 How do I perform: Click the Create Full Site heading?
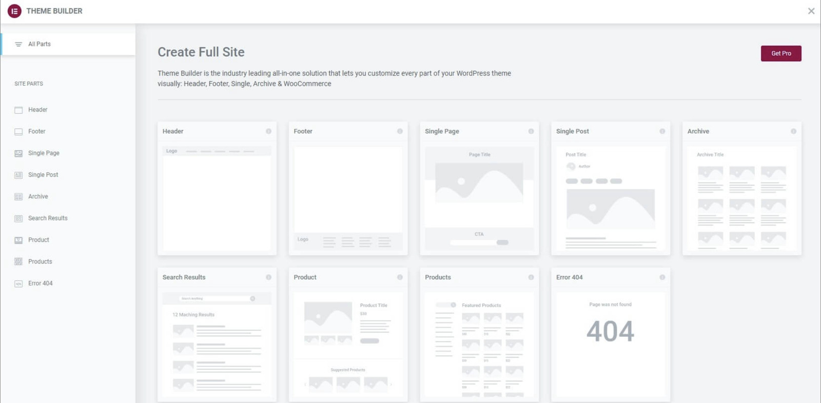point(201,52)
